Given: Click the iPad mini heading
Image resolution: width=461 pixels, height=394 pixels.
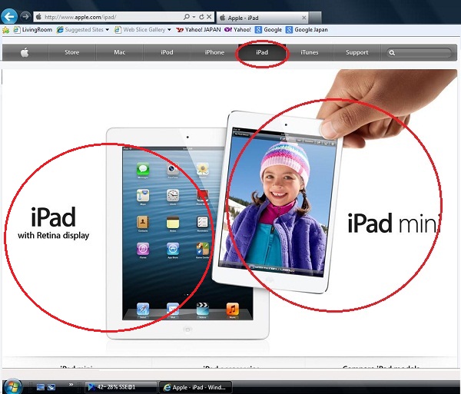Looking at the screenshot, I should [394, 223].
